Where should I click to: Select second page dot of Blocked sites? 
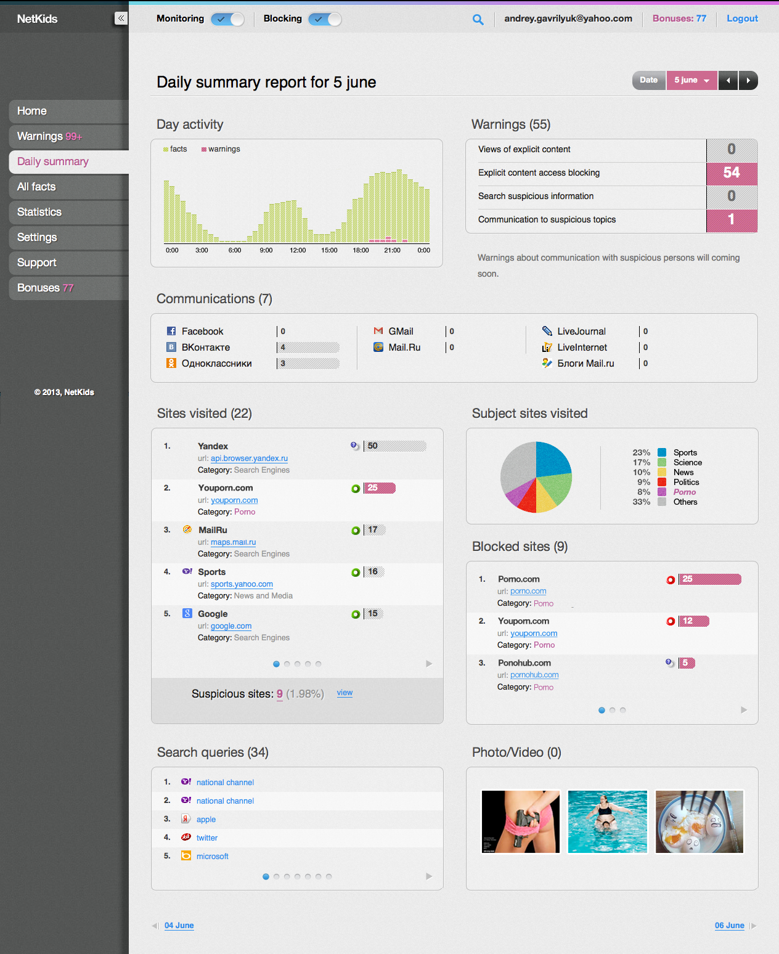click(x=612, y=710)
